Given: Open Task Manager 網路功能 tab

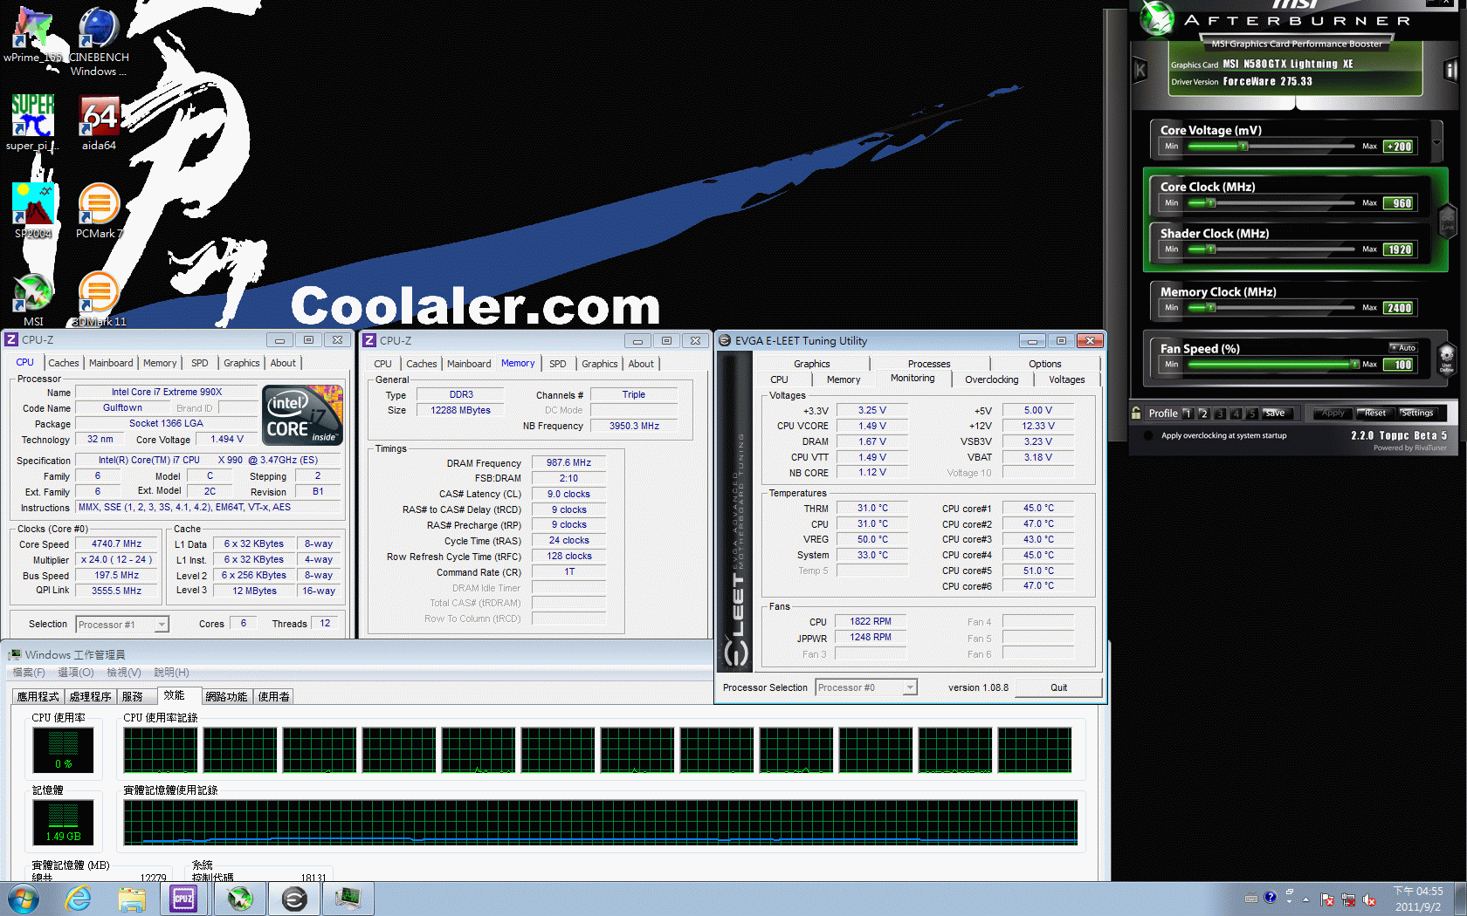Looking at the screenshot, I should 226,696.
